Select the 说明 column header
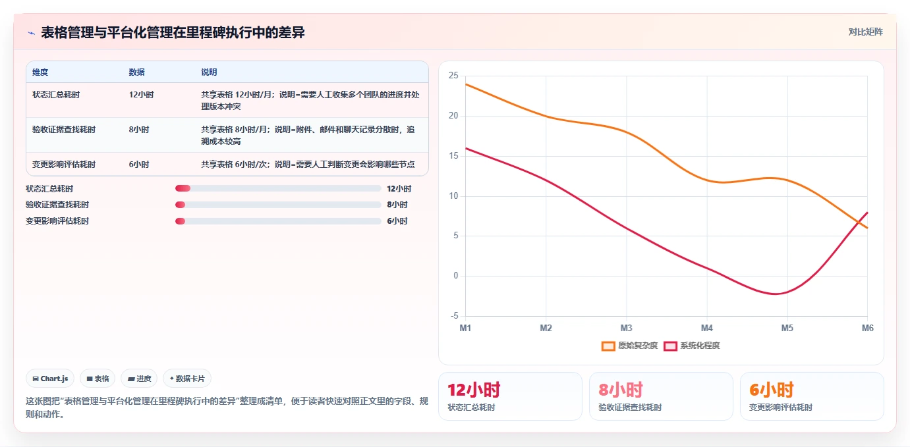 pyautogui.click(x=210, y=72)
